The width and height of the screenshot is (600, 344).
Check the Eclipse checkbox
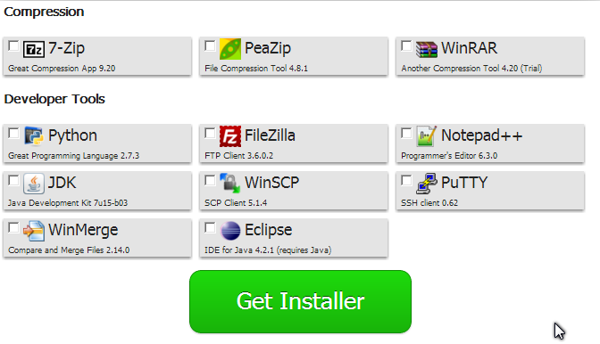click(210, 227)
